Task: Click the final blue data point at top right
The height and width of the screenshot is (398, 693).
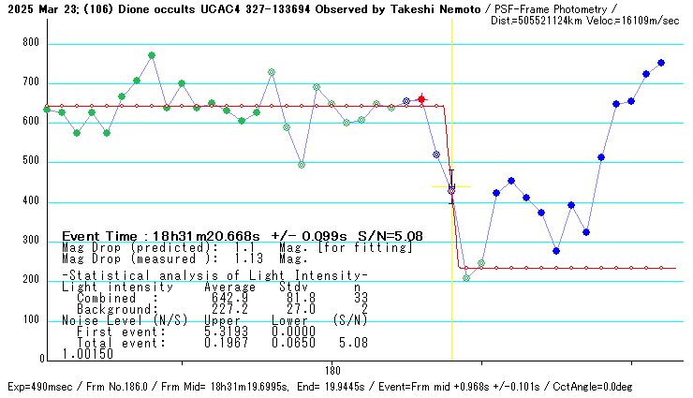Action: pyautogui.click(x=661, y=63)
